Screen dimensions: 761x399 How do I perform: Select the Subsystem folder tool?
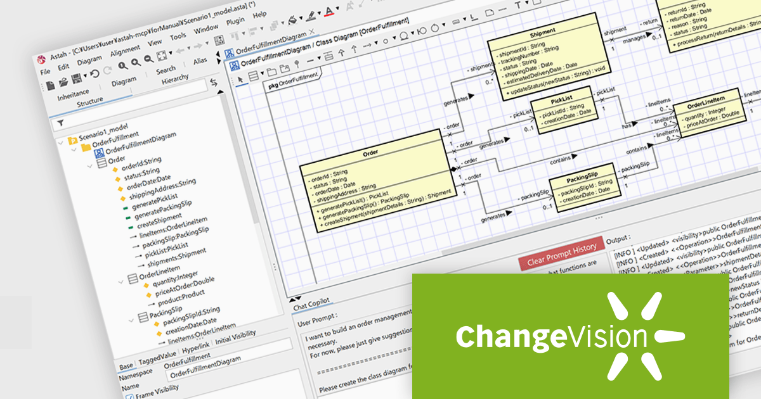(x=285, y=68)
